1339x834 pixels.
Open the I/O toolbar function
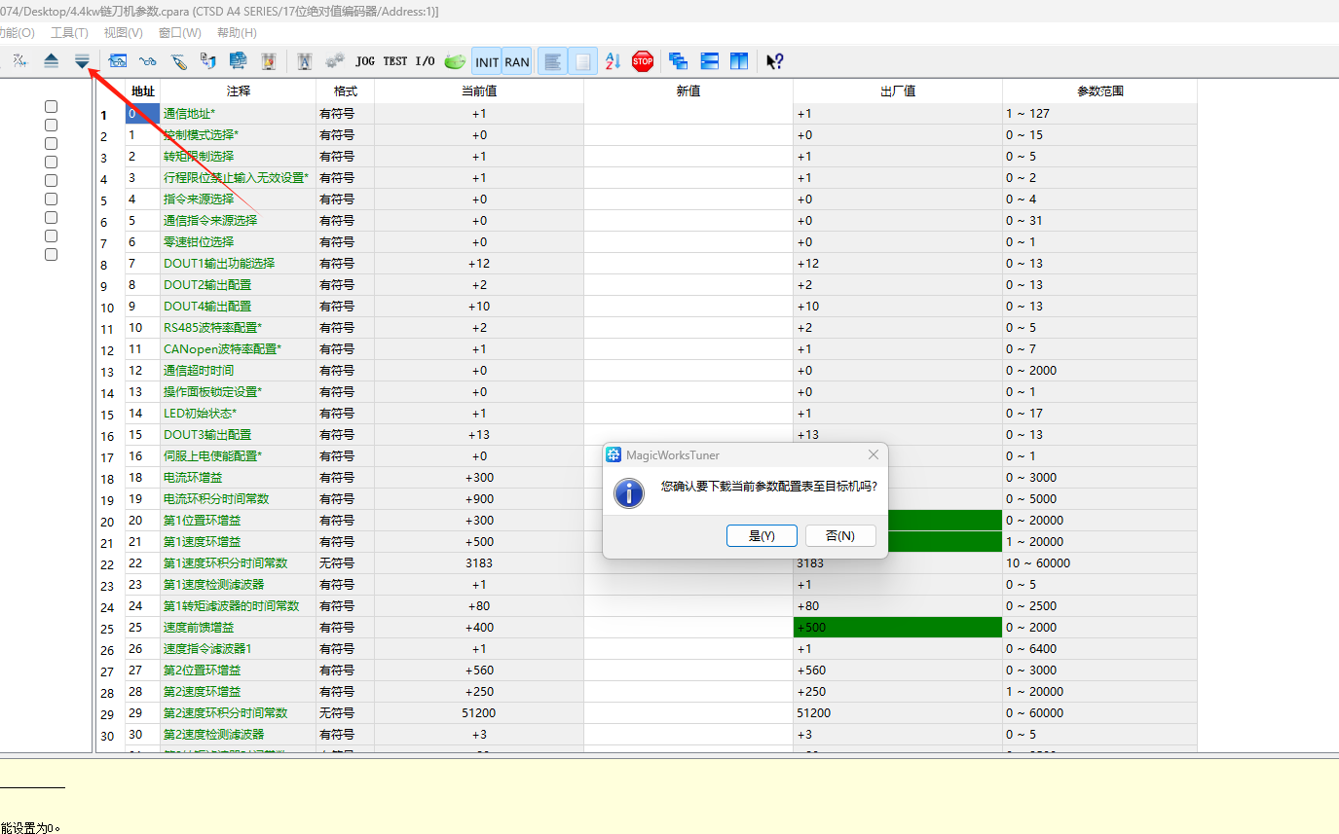[426, 61]
